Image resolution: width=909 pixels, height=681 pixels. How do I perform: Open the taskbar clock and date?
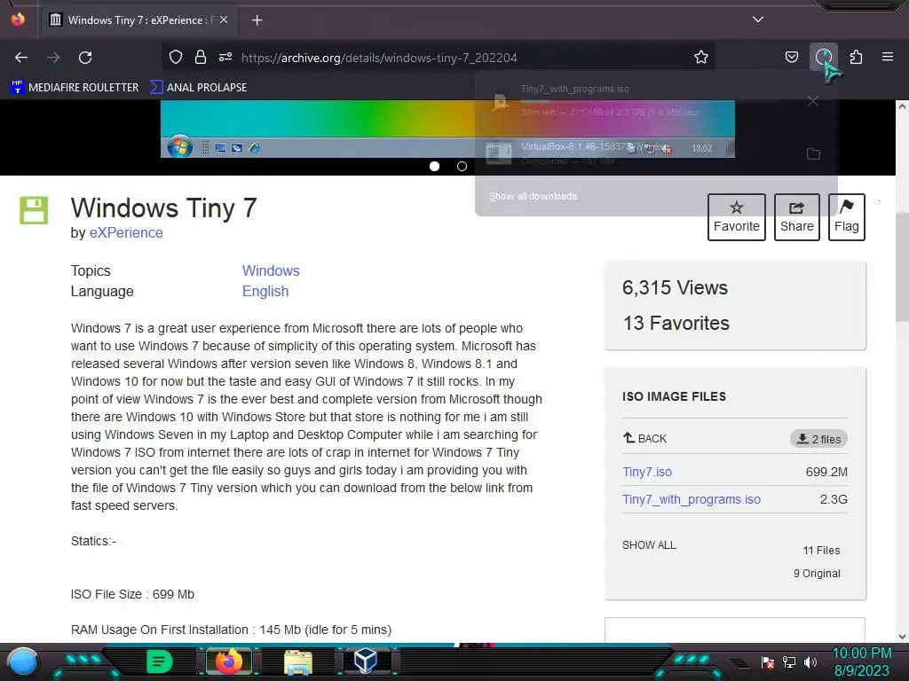pos(862,661)
